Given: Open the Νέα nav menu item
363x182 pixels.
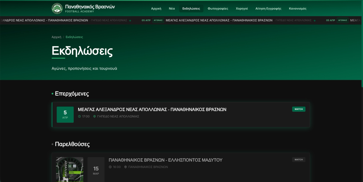Looking at the screenshot, I should [x=172, y=8].
